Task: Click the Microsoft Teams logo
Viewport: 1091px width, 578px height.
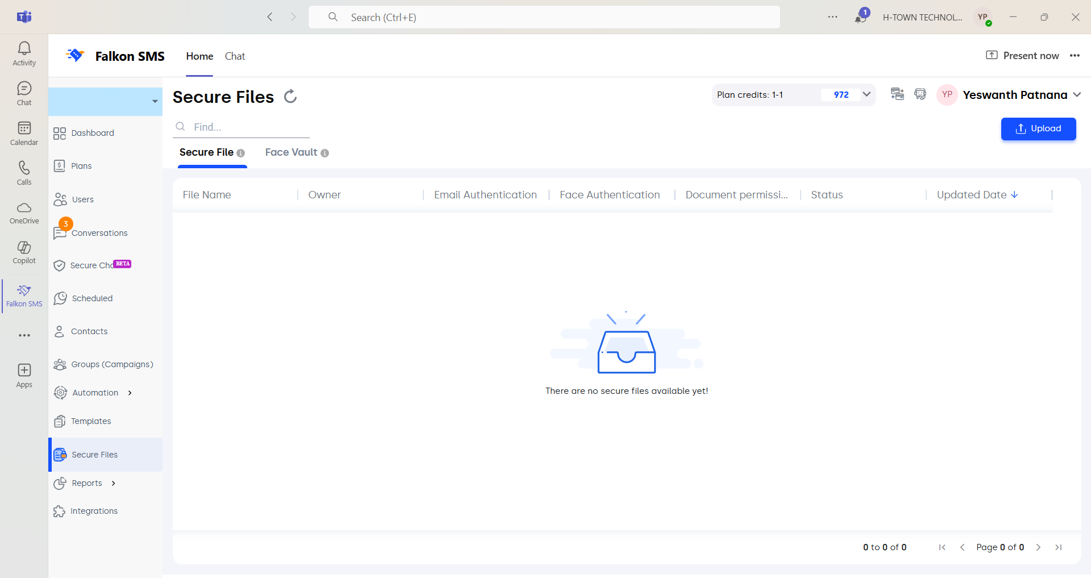Action: pyautogui.click(x=24, y=17)
